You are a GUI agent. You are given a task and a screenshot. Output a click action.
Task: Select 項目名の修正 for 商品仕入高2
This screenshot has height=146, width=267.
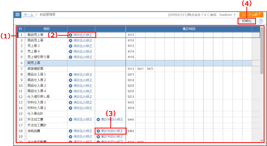point(81,80)
